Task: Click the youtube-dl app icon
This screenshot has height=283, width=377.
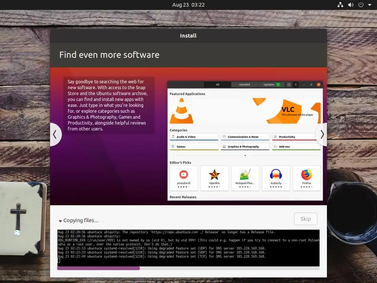Action: click(x=184, y=174)
